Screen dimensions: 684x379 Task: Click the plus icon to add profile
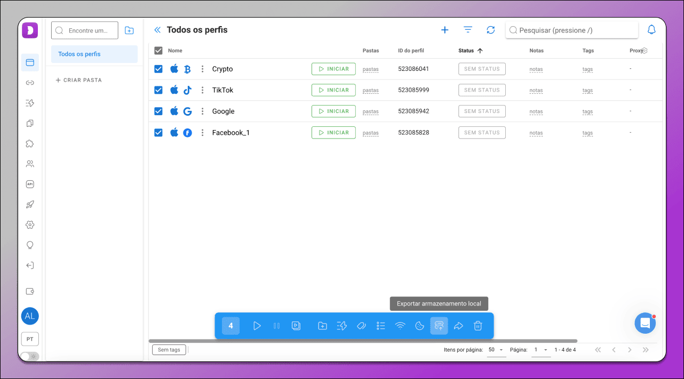click(x=444, y=30)
